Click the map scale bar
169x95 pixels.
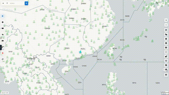pyautogui.click(x=165, y=93)
